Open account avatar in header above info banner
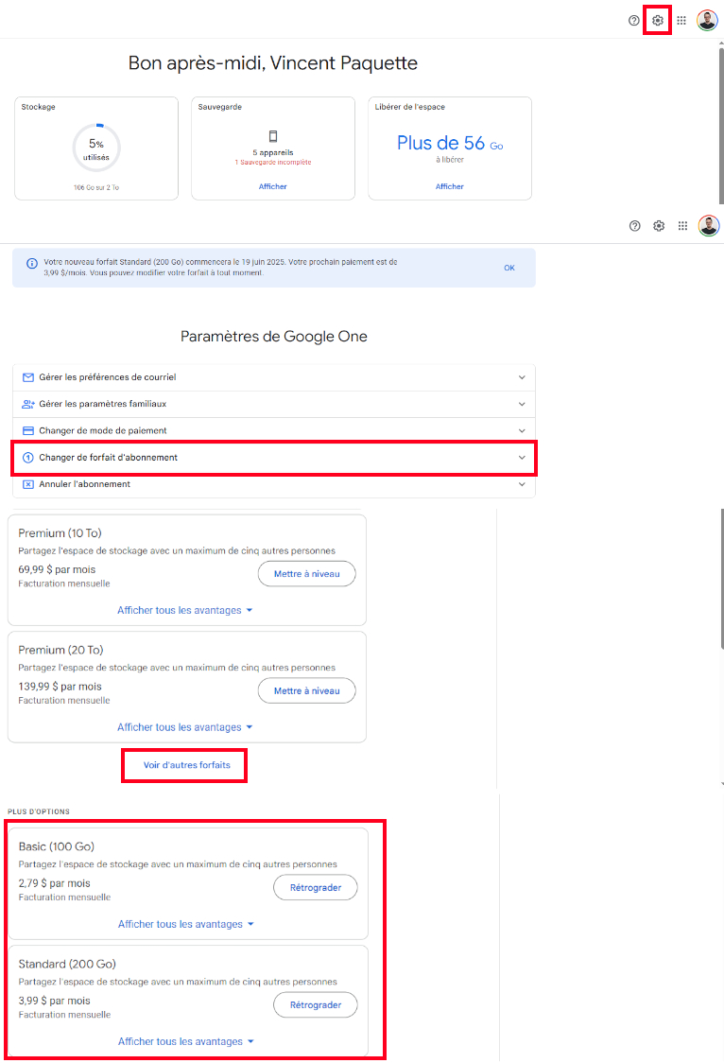This screenshot has width=724, height=1063. tap(709, 226)
